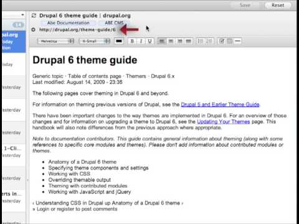Open the Updating Your Themes link
The height and width of the screenshot is (224, 299).
pos(224,121)
